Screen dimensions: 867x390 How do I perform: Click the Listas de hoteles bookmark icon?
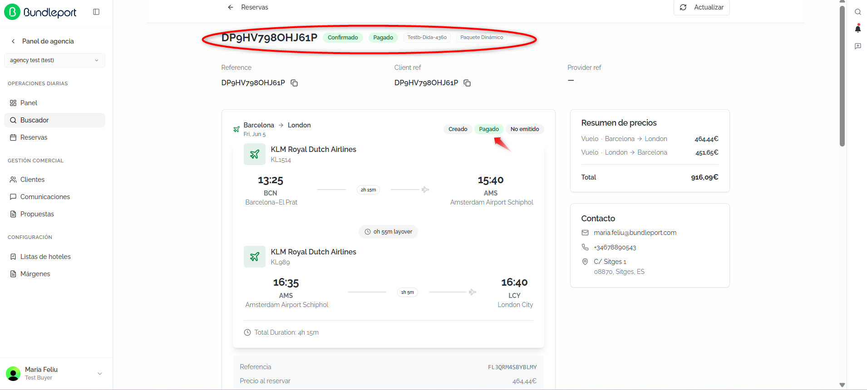point(13,257)
